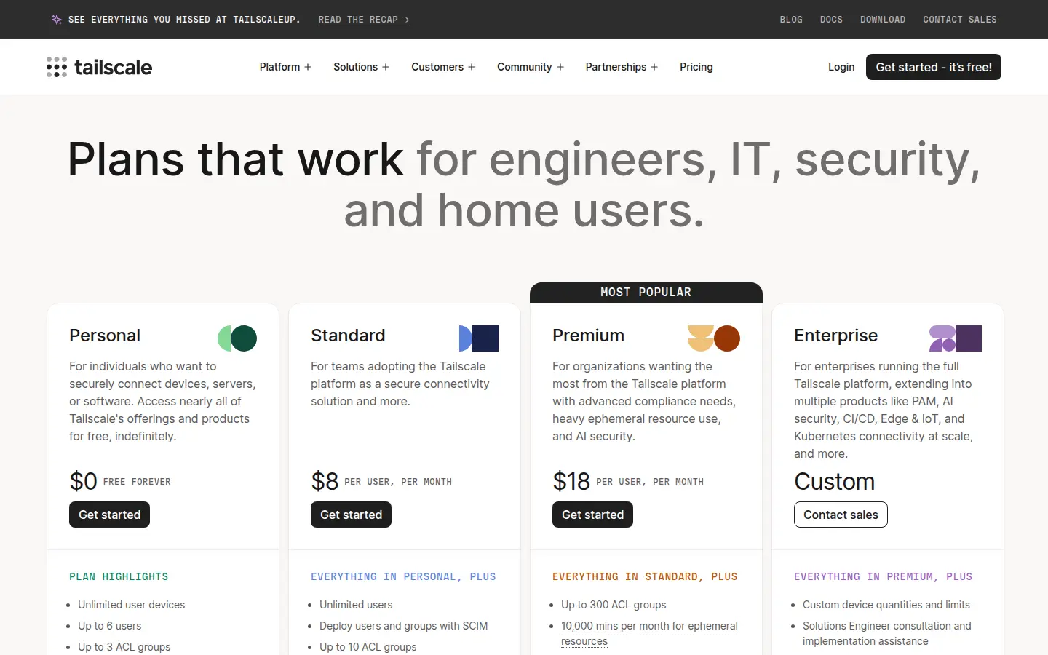Open the Community dropdown
Image resolution: width=1048 pixels, height=655 pixels.
coord(531,67)
